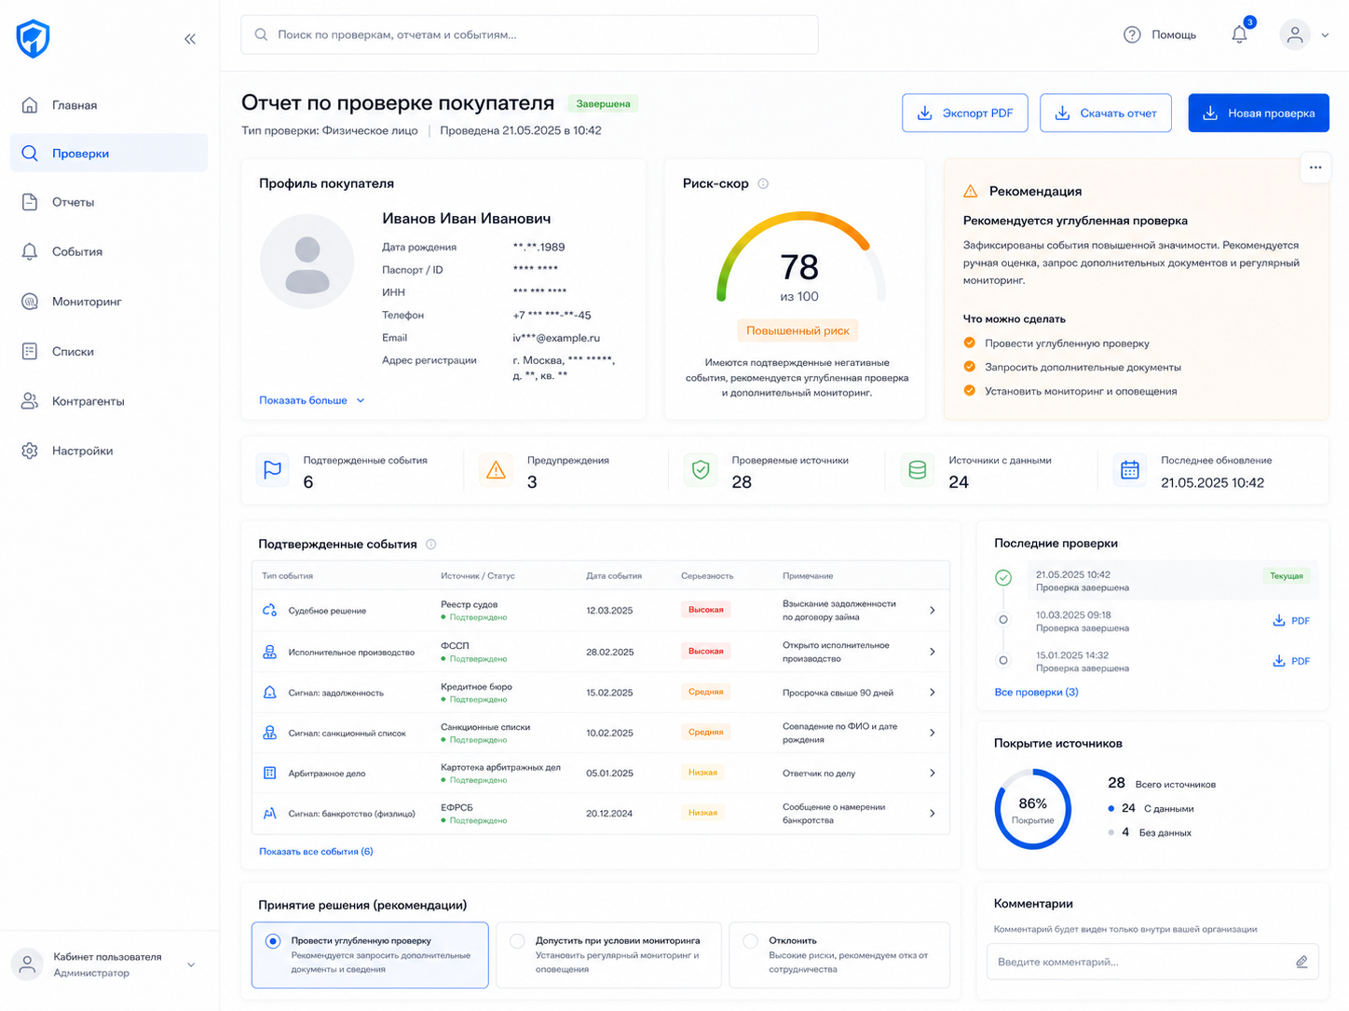Click the Судебное решение row icon

[x=270, y=611]
